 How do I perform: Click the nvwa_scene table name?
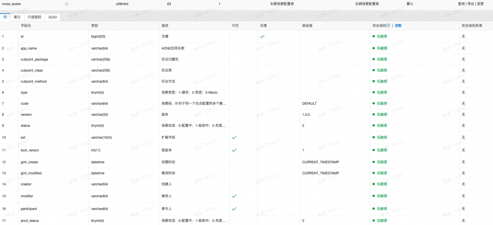click(x=11, y=4)
